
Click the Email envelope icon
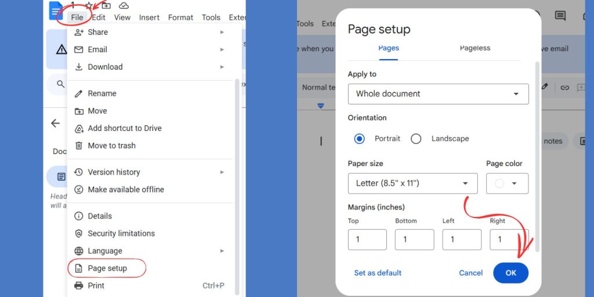click(x=79, y=50)
